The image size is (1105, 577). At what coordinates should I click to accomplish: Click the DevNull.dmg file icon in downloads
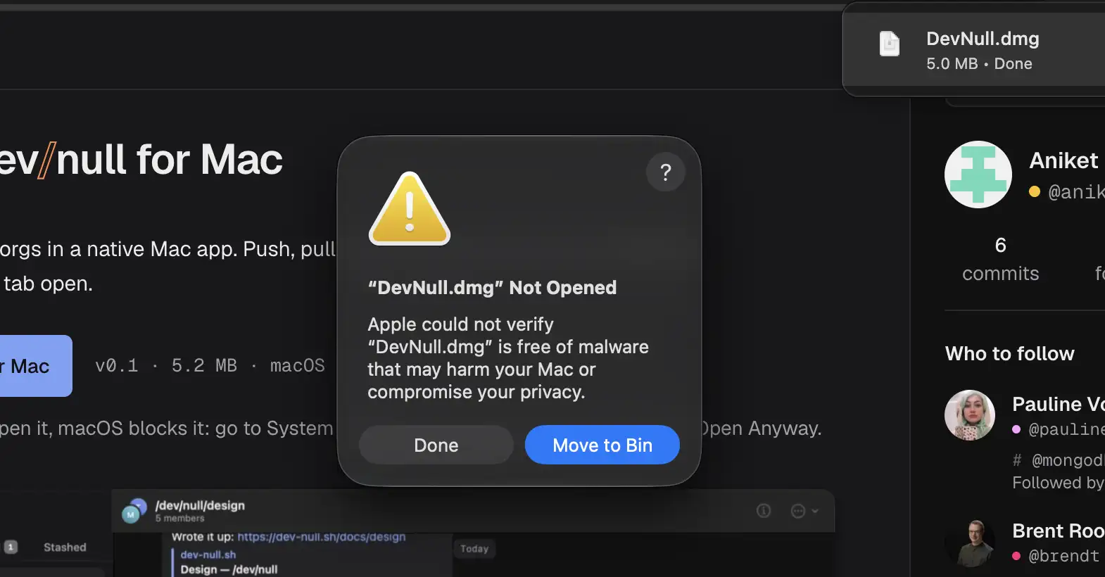point(890,44)
